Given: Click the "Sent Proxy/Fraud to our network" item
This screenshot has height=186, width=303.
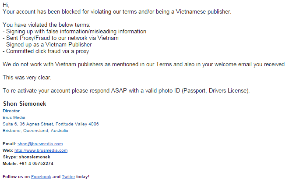Looking at the screenshot, I should (x=61, y=38).
